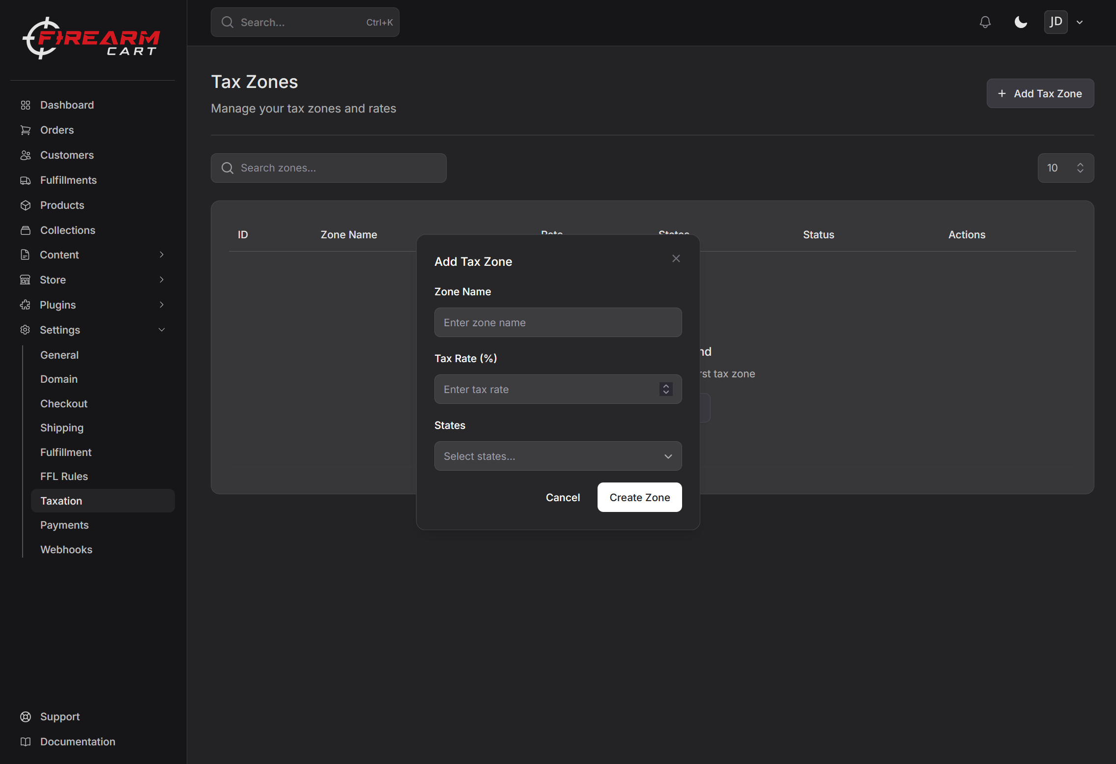The height and width of the screenshot is (764, 1116).
Task: Focus the global Search field
Action: [305, 22]
